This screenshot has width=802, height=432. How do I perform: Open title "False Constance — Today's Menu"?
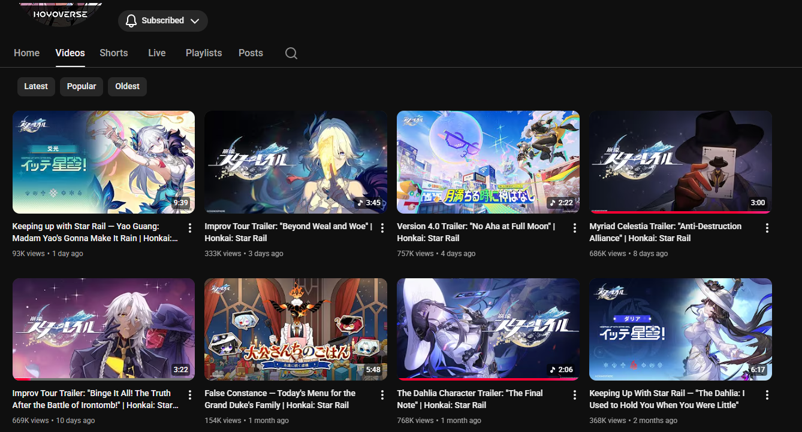click(280, 399)
